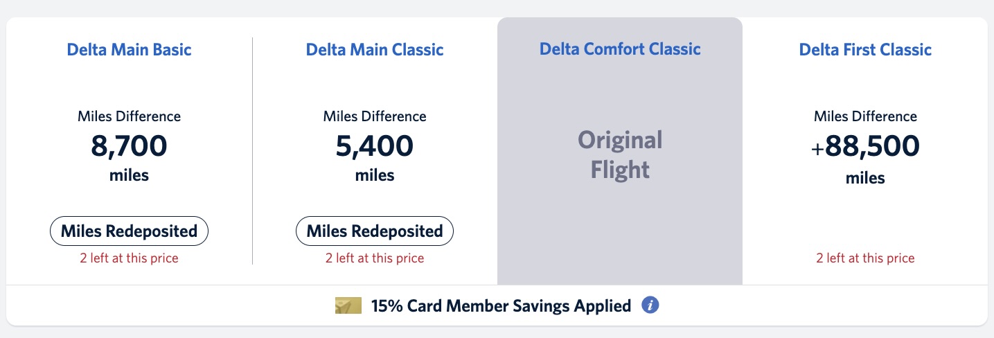Choose the +88,500 miles First Classic fare

[865, 146]
